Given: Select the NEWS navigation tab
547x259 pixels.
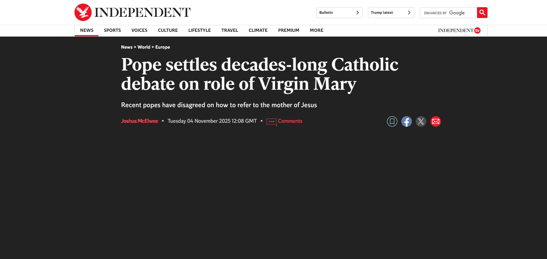Looking at the screenshot, I should [87, 30].
